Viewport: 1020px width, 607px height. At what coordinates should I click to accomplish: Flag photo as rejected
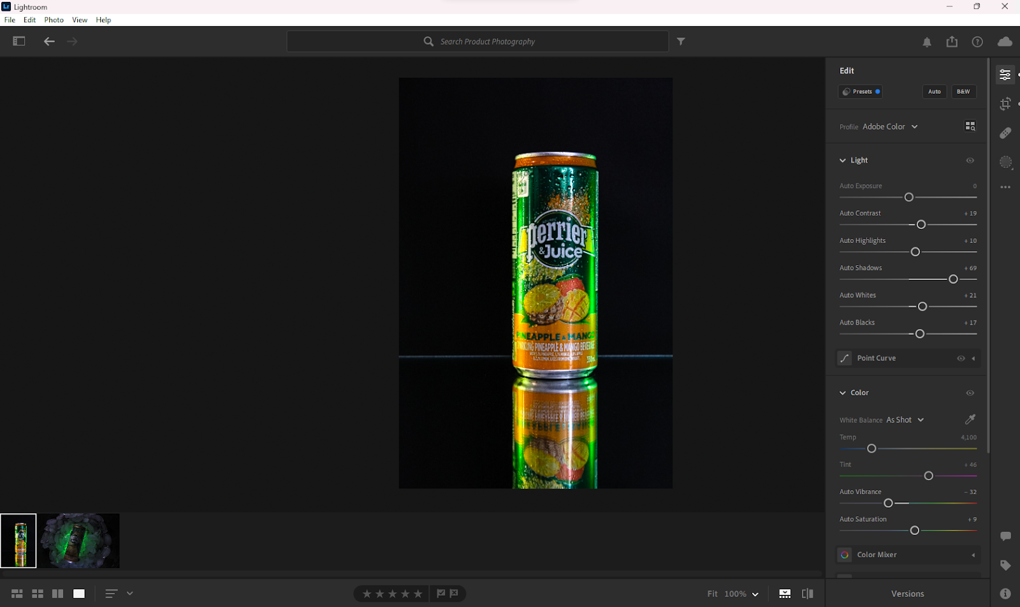click(454, 594)
